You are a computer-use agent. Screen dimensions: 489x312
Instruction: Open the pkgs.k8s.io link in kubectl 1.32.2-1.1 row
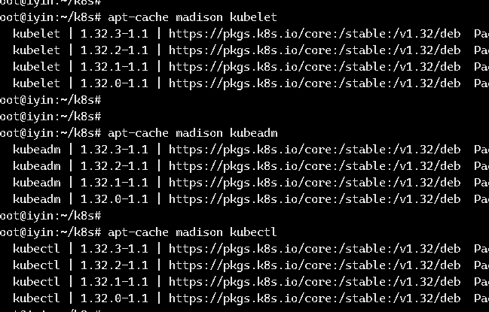tap(314, 265)
